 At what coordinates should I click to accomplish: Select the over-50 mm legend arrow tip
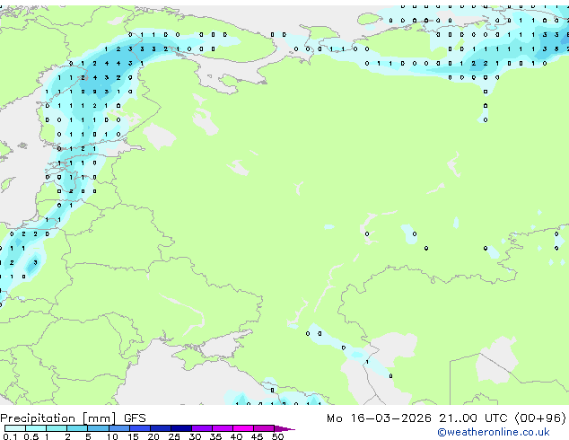[x=284, y=428]
